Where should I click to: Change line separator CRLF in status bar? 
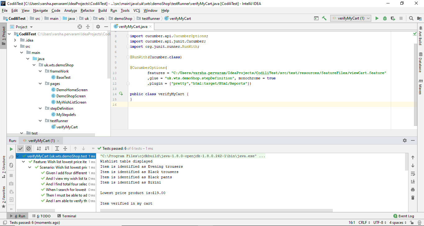364,223
